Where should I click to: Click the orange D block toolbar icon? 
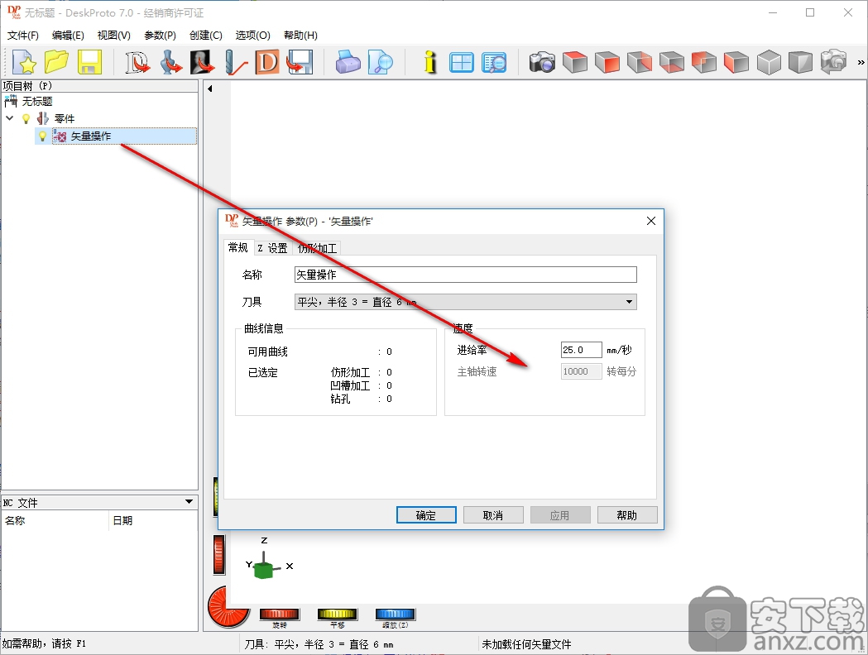(267, 62)
